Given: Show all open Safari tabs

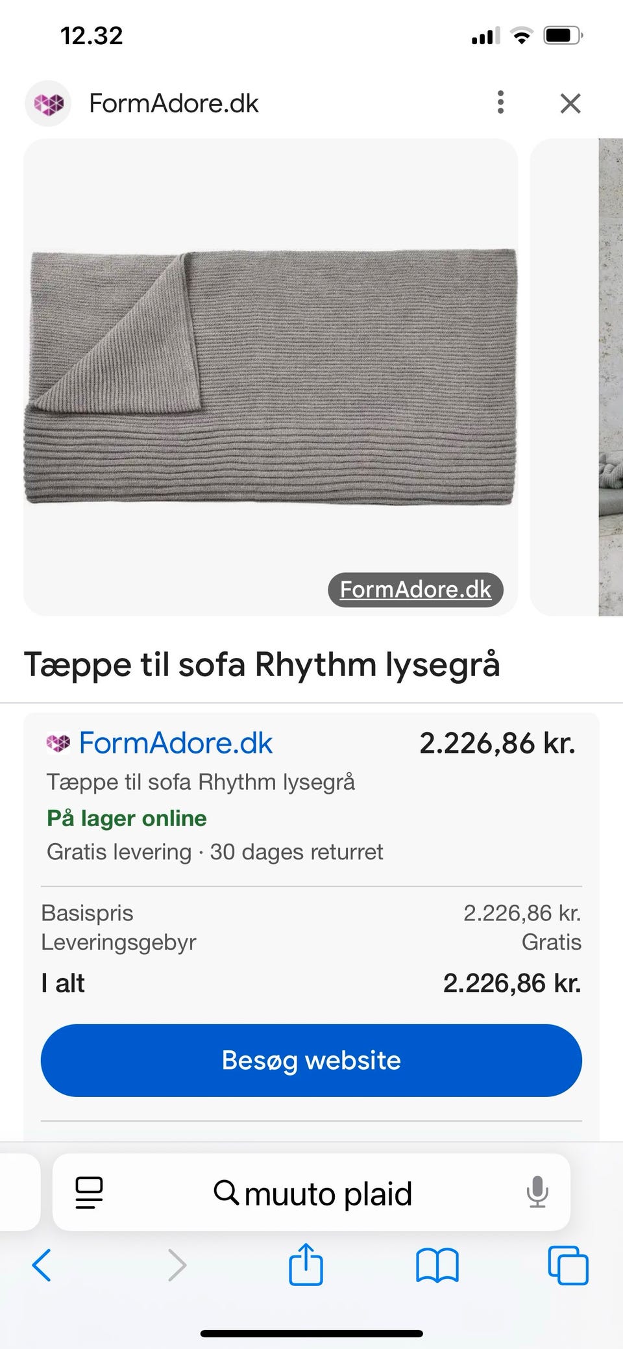Looking at the screenshot, I should pyautogui.click(x=568, y=1265).
